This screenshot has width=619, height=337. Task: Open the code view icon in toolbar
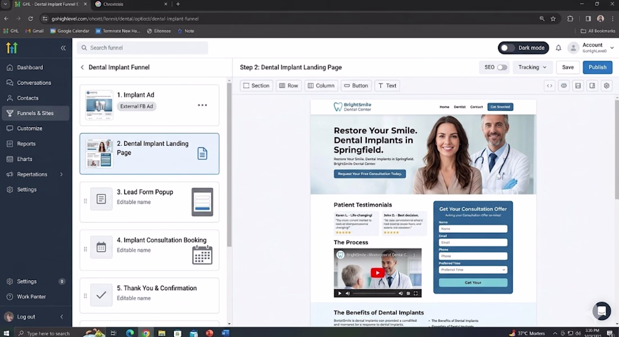[x=549, y=86]
